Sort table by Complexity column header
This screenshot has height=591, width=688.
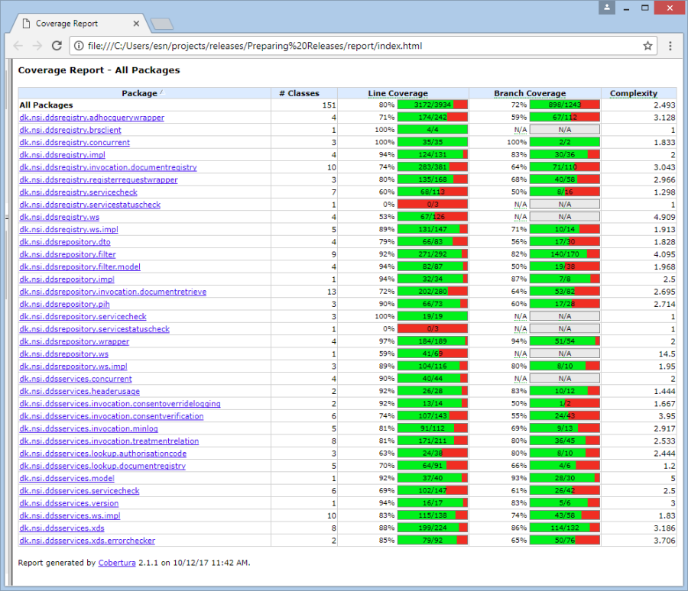coord(633,93)
